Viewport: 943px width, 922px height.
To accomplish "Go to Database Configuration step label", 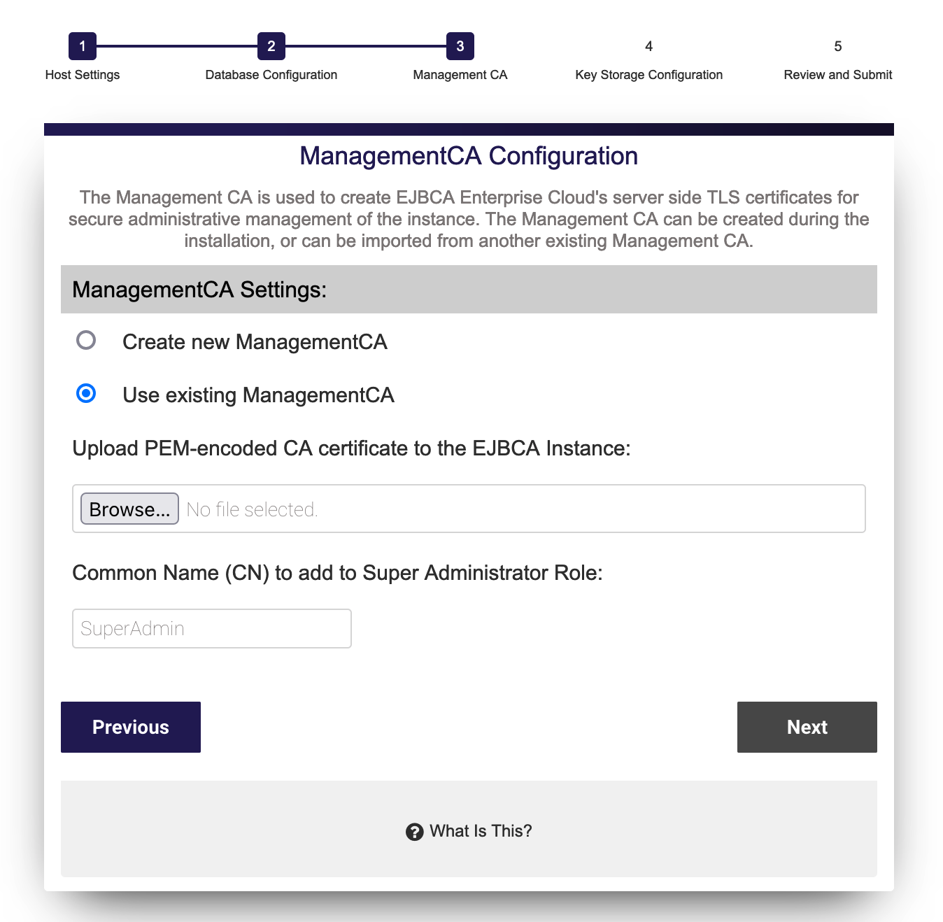I will pos(271,75).
